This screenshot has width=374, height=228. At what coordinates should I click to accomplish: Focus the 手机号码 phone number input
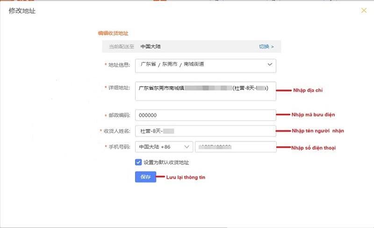[x=235, y=147]
